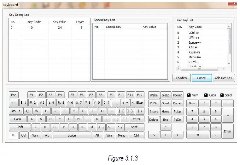
Task: Click right arrow of User Key List horizontal scrollbar
Action: coord(224,69)
